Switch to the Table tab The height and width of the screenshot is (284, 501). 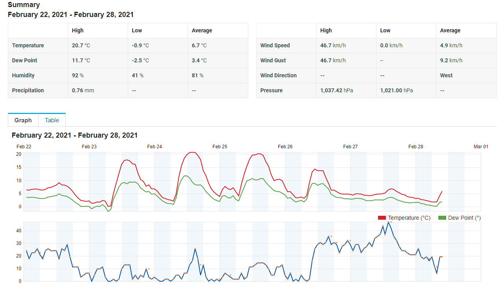click(52, 120)
